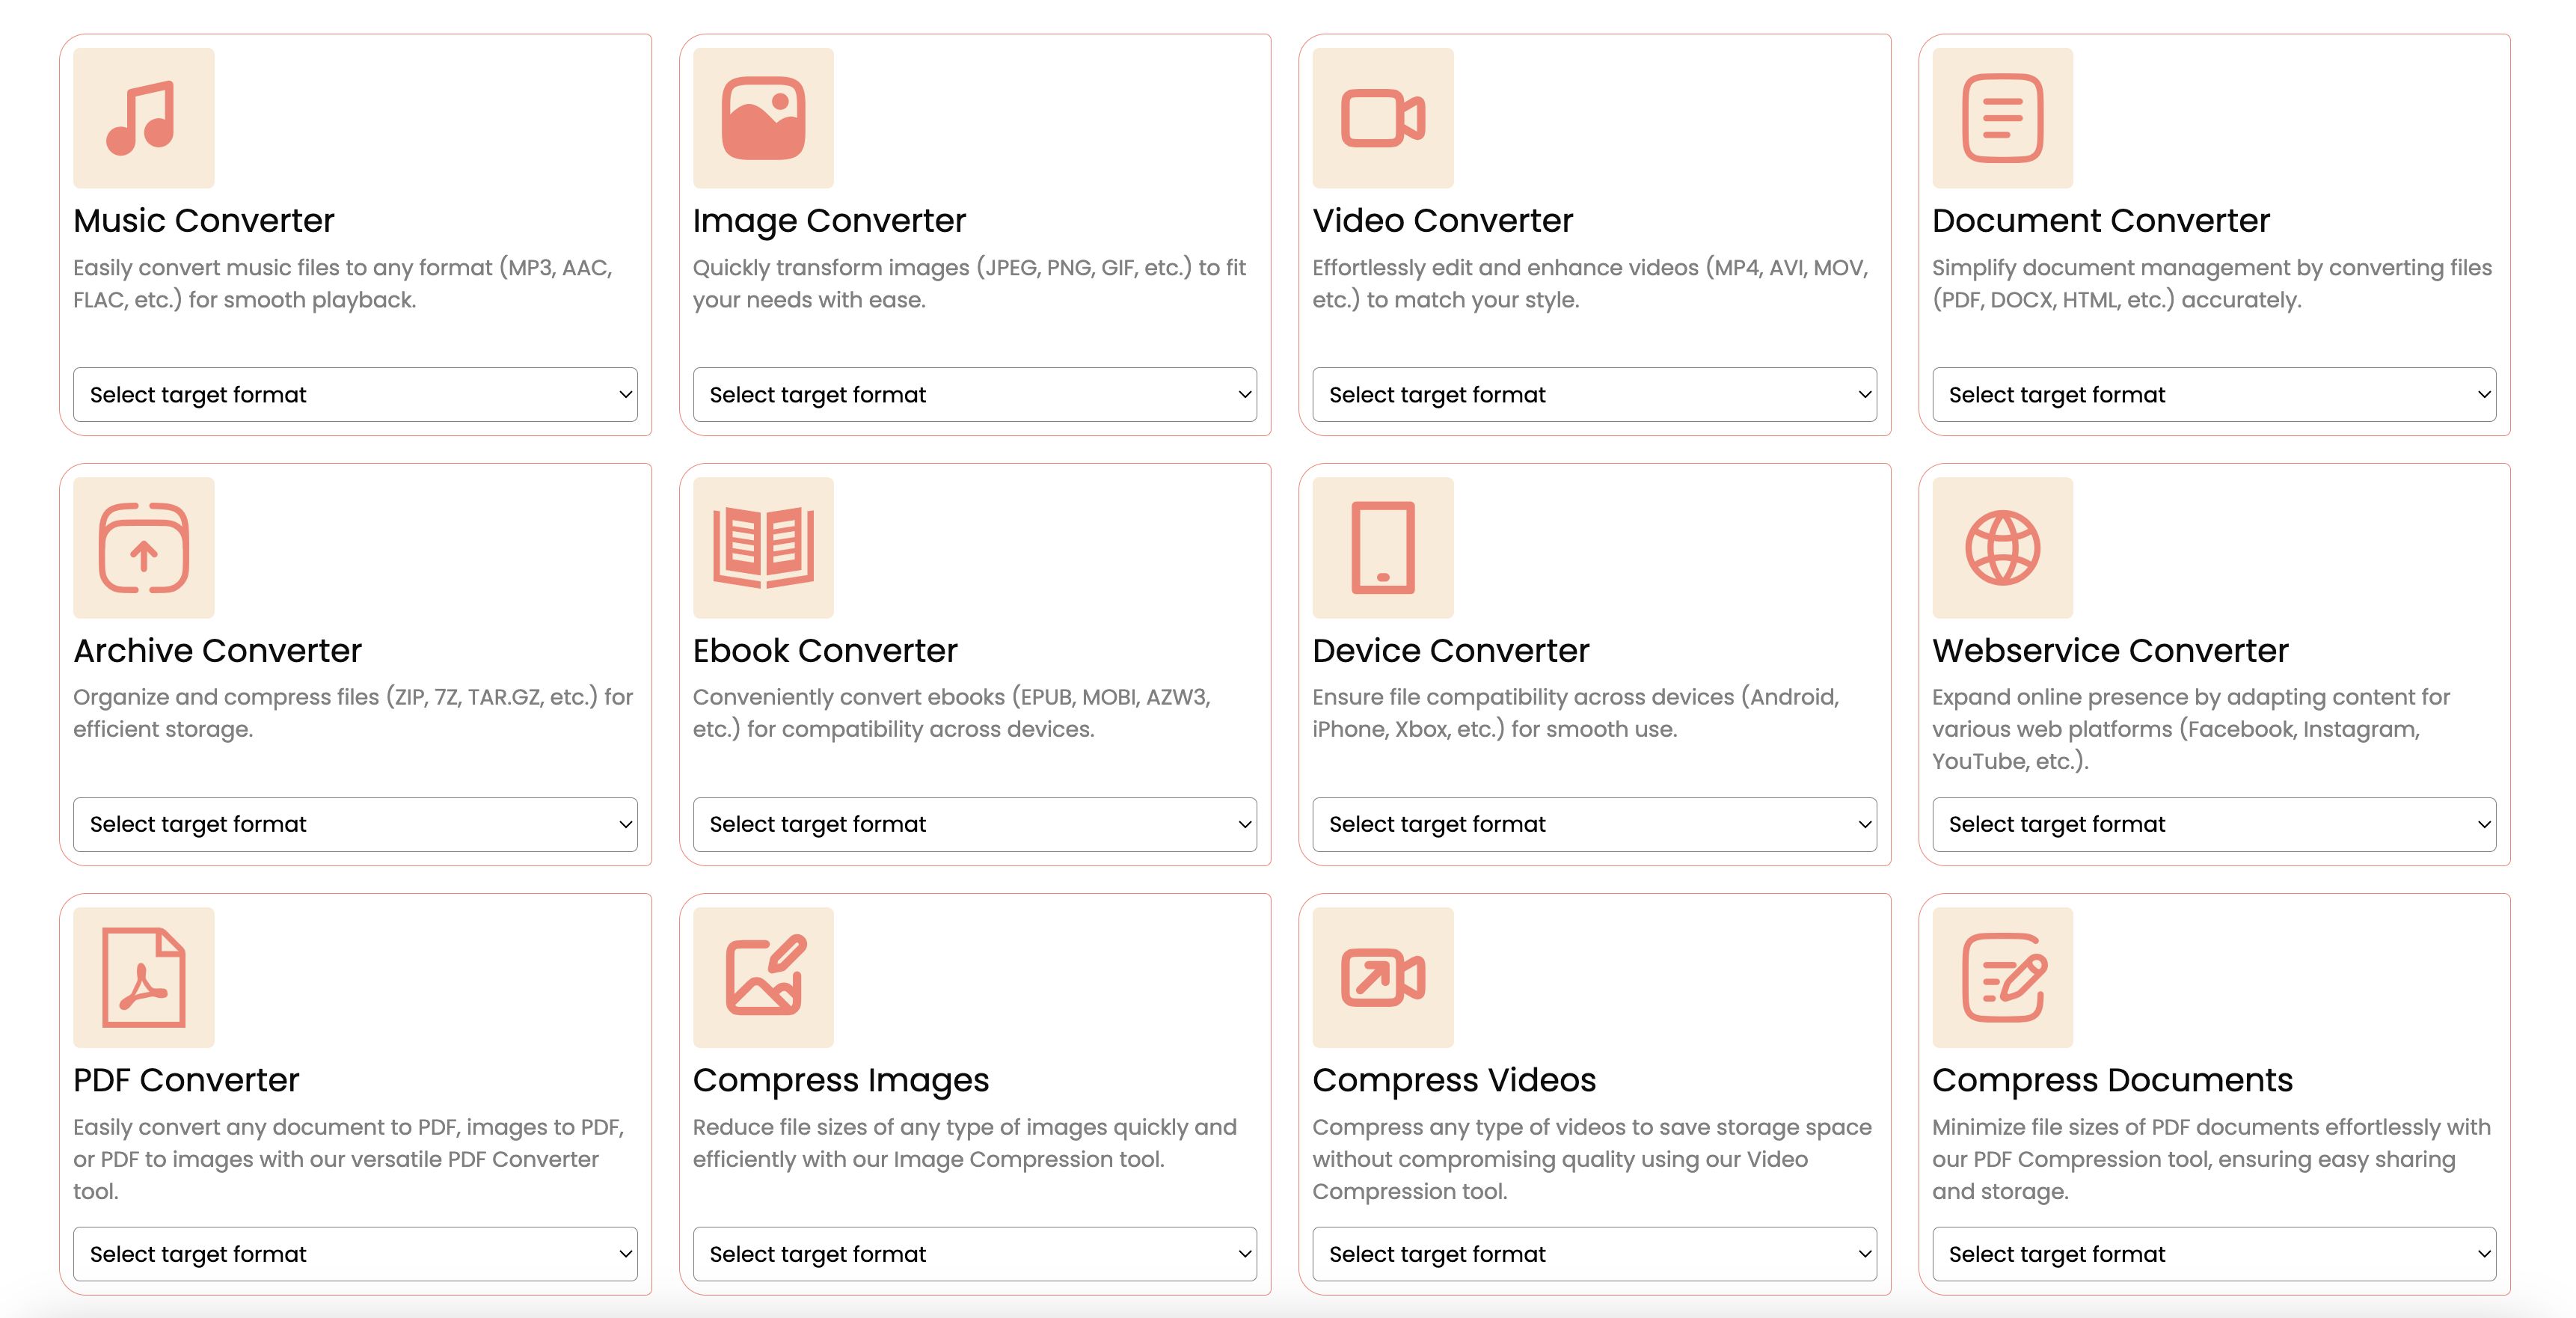
Task: Click the Compress Videos camera arrow icon
Action: click(1383, 977)
